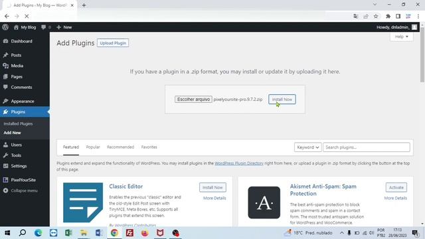Viewport: 425px width, 239px height.
Task: Open Users in the sidebar
Action: pos(16,145)
